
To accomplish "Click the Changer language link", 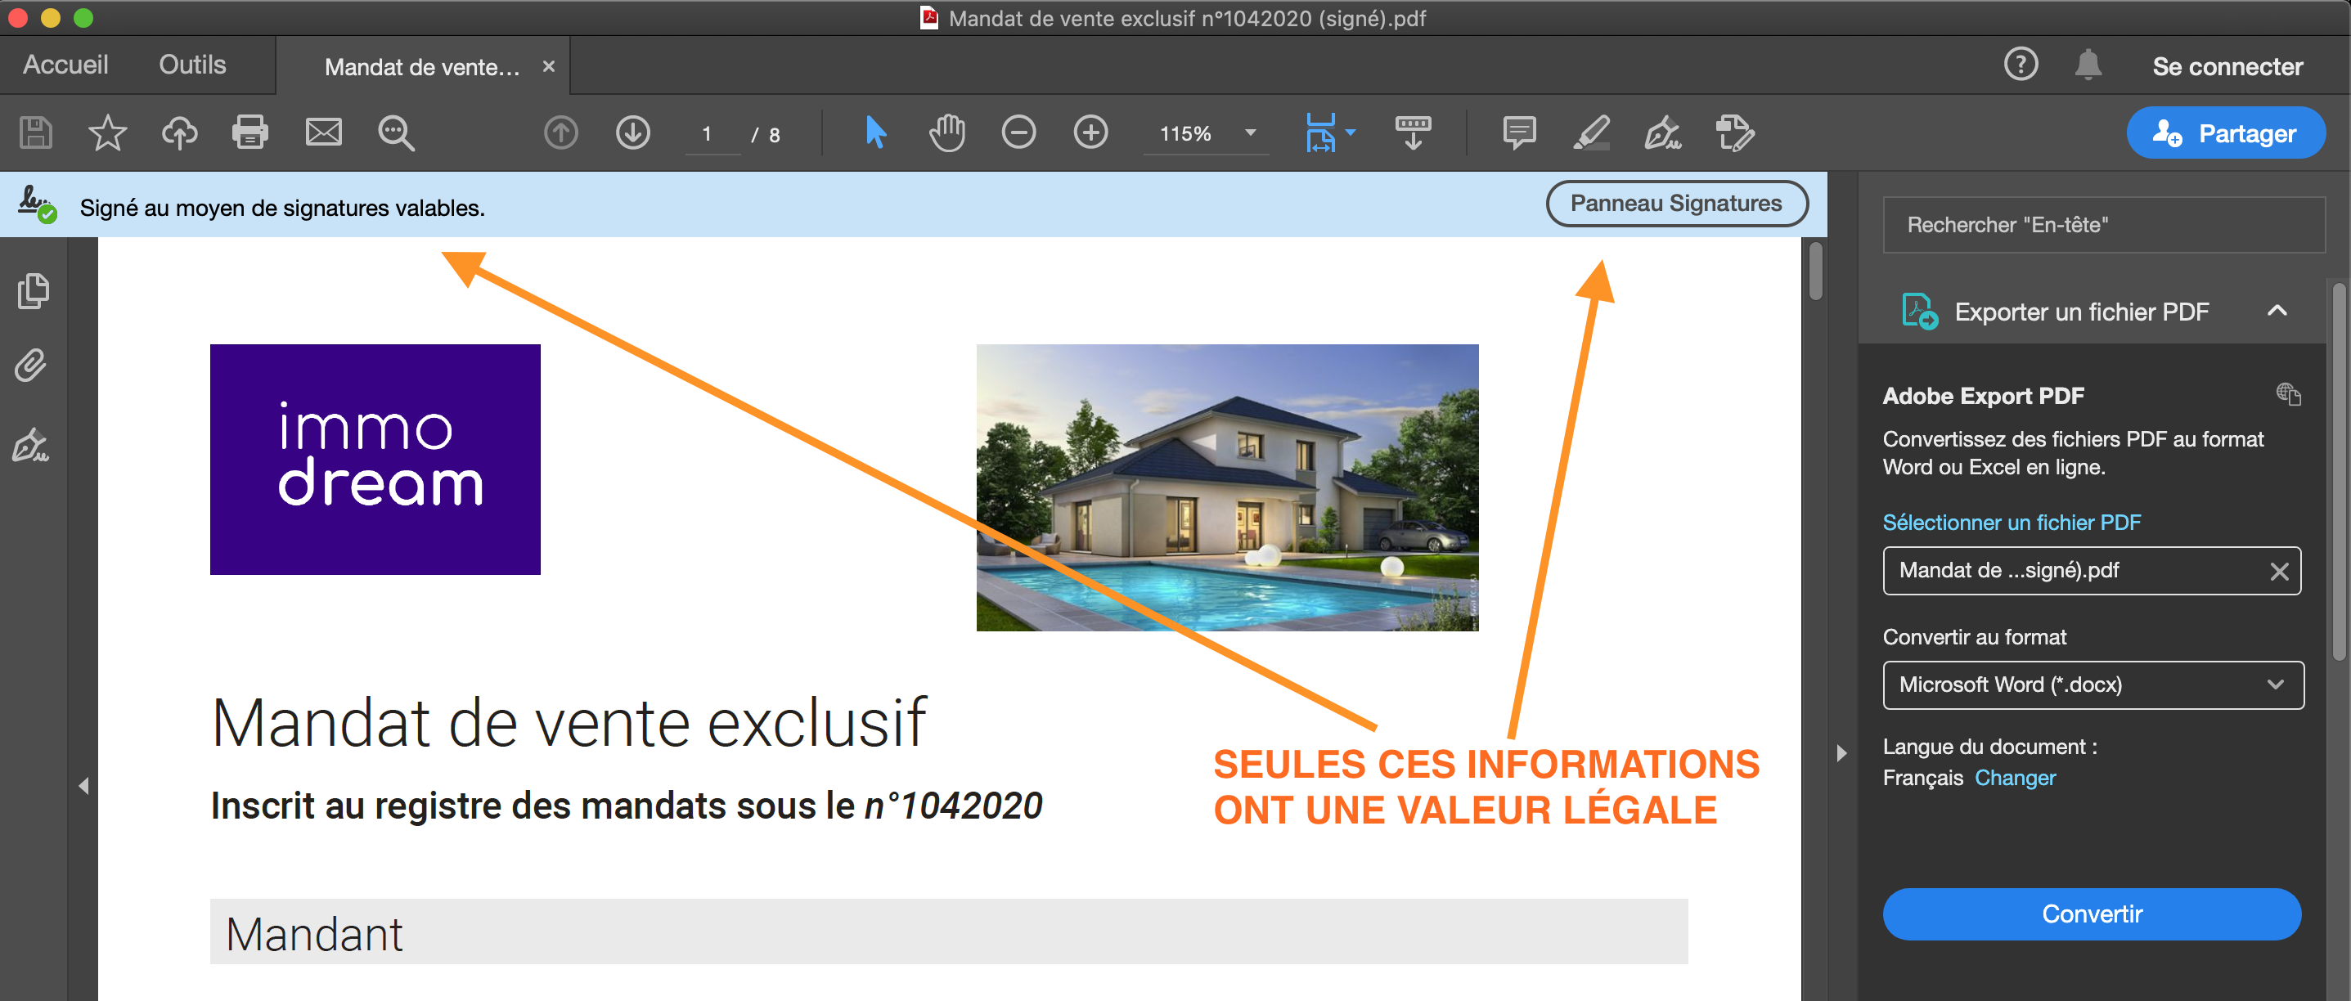I will 2014,779.
